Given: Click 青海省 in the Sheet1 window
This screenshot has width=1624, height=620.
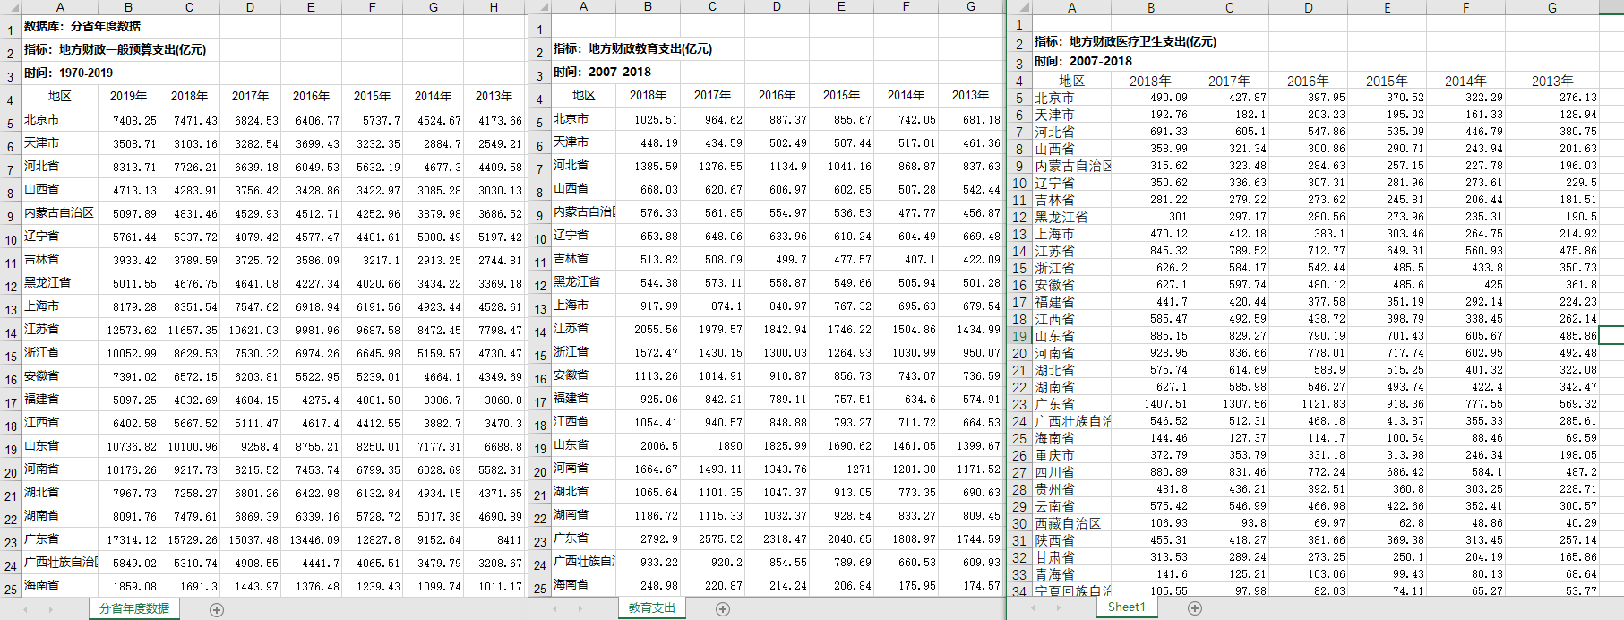Looking at the screenshot, I should tap(1071, 574).
